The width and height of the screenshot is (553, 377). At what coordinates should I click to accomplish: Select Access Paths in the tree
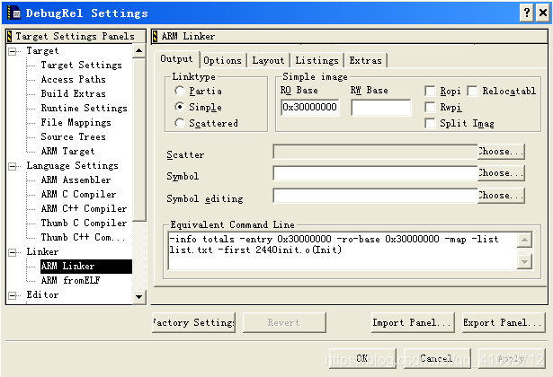[74, 80]
